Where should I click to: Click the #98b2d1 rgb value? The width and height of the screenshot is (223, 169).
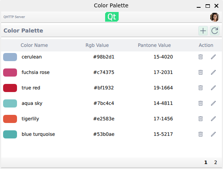click(104, 57)
